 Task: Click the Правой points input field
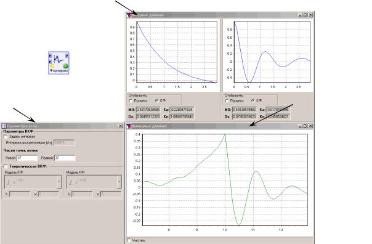tap(65, 158)
